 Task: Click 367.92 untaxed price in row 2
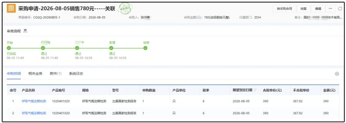pyautogui.click(x=297, y=113)
